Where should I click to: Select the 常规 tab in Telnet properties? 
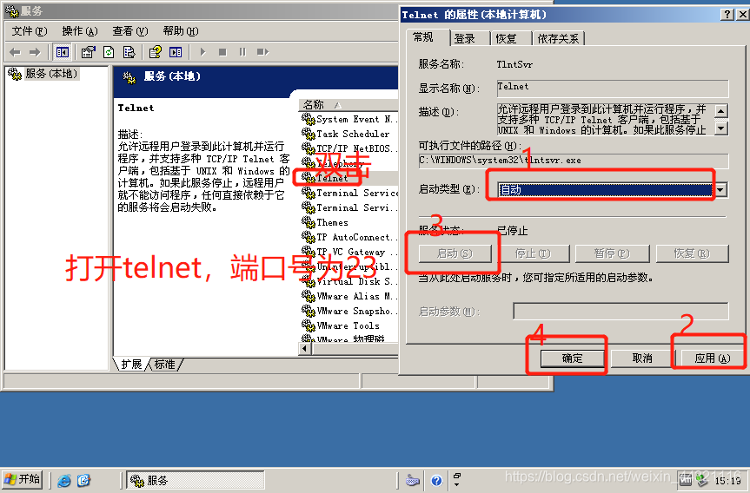tap(428, 37)
